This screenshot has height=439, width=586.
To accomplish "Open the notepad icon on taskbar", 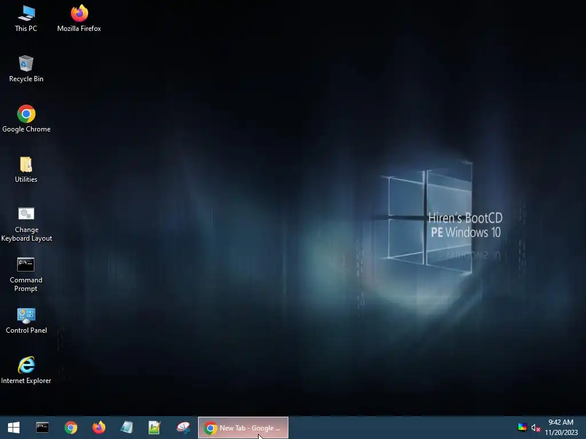I will (x=126, y=428).
